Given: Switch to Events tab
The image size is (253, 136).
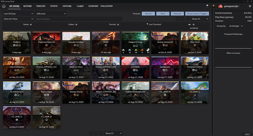Looking at the screenshot, I should click(x=54, y=6).
